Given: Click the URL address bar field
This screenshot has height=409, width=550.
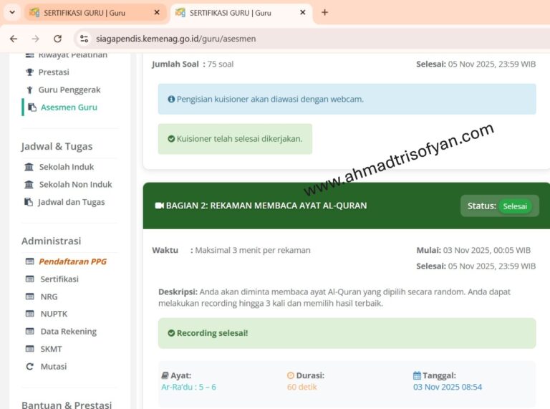Looking at the screenshot, I should click(x=286, y=39).
